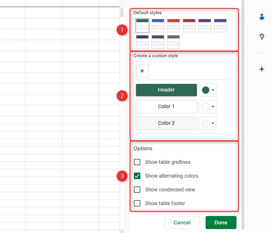Choose the blue default table style
Screen dimensions: 272x233
pos(158,26)
